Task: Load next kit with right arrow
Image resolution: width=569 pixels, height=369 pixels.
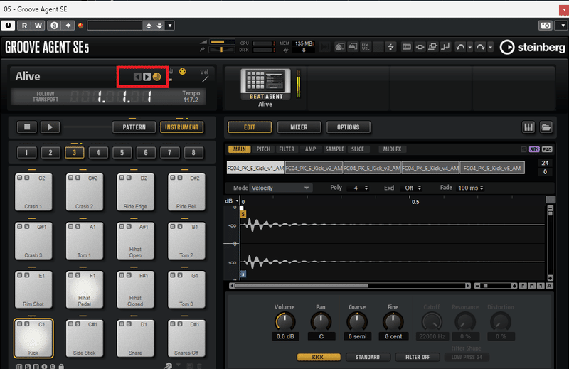Action: (147, 77)
